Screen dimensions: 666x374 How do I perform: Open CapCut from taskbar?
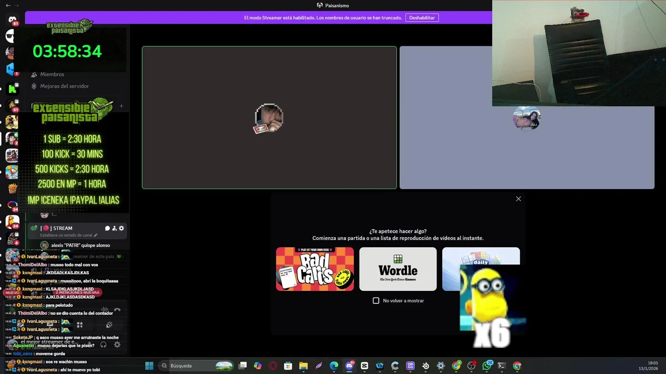click(364, 366)
